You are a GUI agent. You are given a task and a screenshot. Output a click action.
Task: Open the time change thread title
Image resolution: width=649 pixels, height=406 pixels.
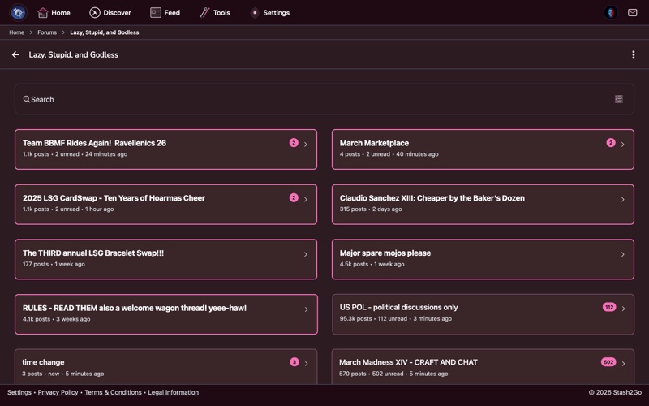click(x=43, y=362)
